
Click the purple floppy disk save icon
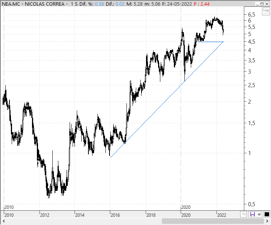253,214
